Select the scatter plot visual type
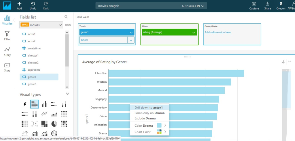 [35, 123]
